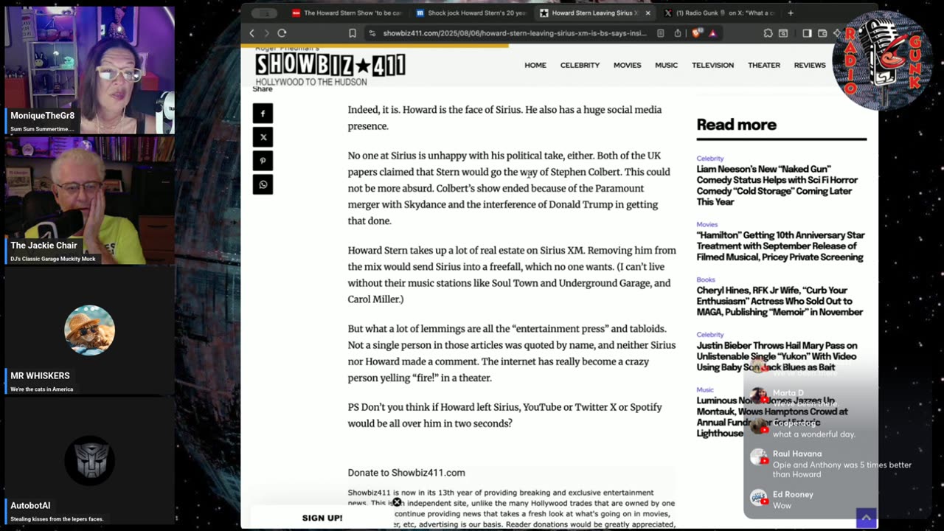Close the Howard Stern Leaving Sirius tab
The image size is (944, 531).
pyautogui.click(x=648, y=13)
